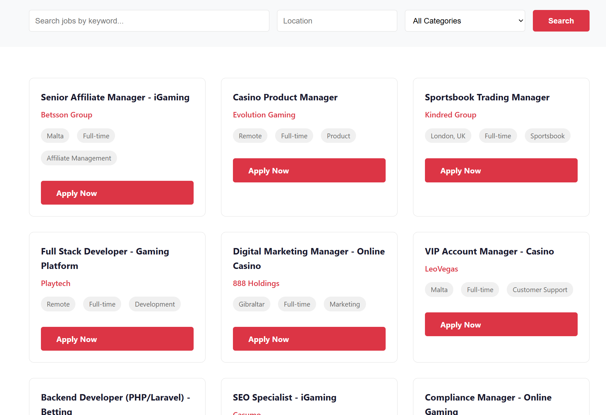Image resolution: width=606 pixels, height=415 pixels.
Task: Click the Remote tag on Playtech job
Action: (x=58, y=304)
